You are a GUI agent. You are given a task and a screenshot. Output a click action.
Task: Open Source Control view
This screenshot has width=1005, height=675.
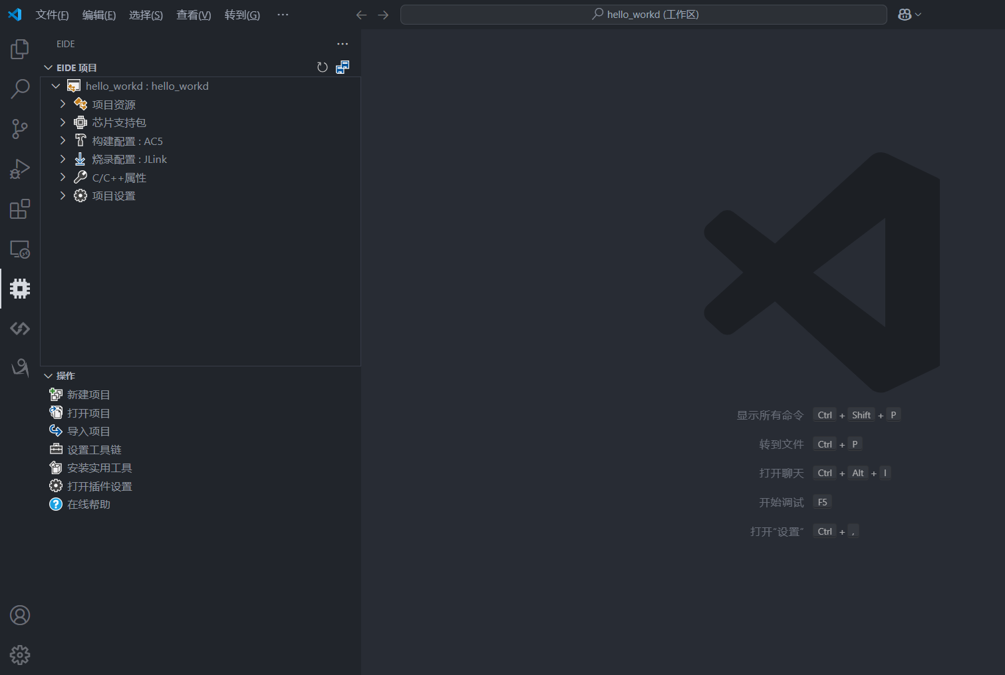[x=20, y=129]
